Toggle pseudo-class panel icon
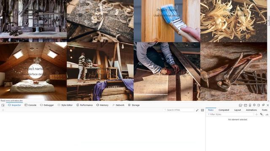Viewport: 270px width, 151px height. click(262, 115)
